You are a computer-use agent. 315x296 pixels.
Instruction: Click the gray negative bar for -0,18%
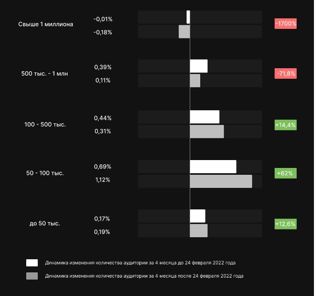tap(184, 32)
